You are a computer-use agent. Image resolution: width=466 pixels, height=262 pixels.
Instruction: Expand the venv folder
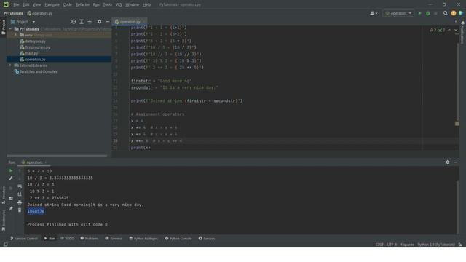(16, 35)
